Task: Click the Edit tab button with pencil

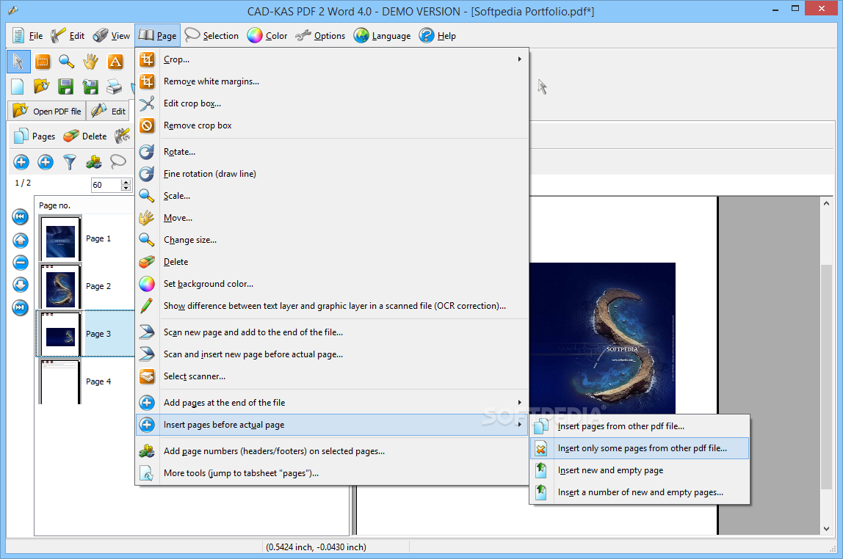Action: coord(109,112)
